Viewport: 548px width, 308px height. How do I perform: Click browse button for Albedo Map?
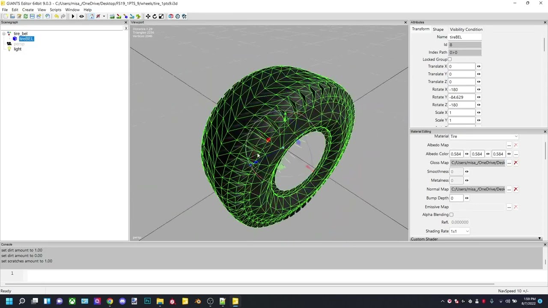(509, 145)
